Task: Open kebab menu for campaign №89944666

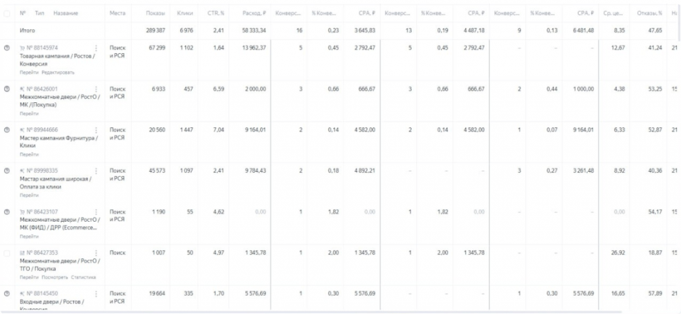Action: tap(97, 129)
